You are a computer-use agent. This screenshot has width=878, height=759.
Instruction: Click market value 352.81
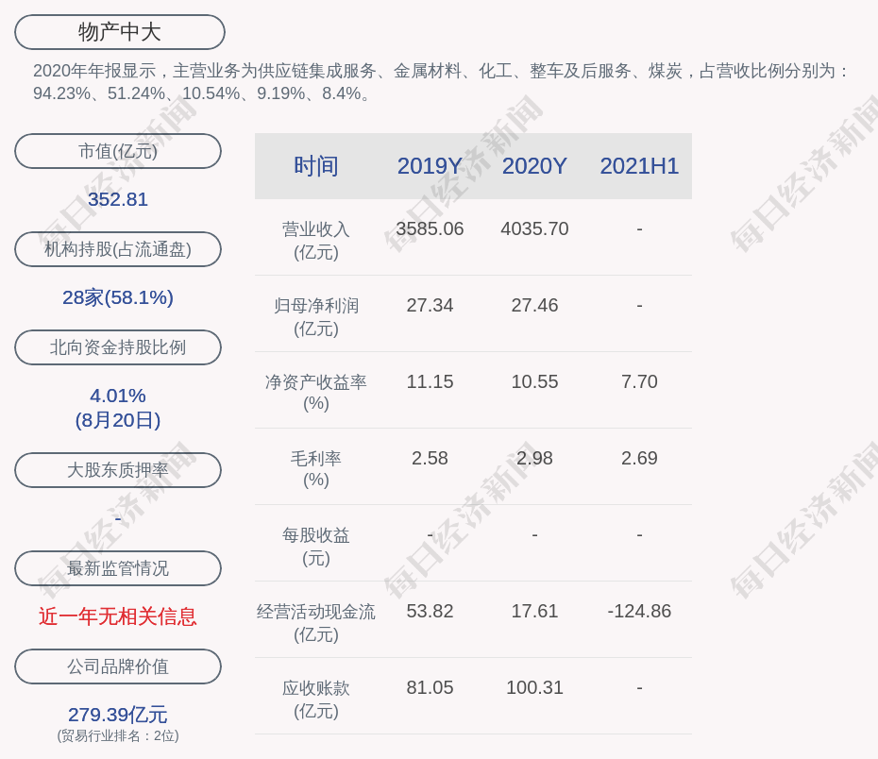click(x=118, y=199)
